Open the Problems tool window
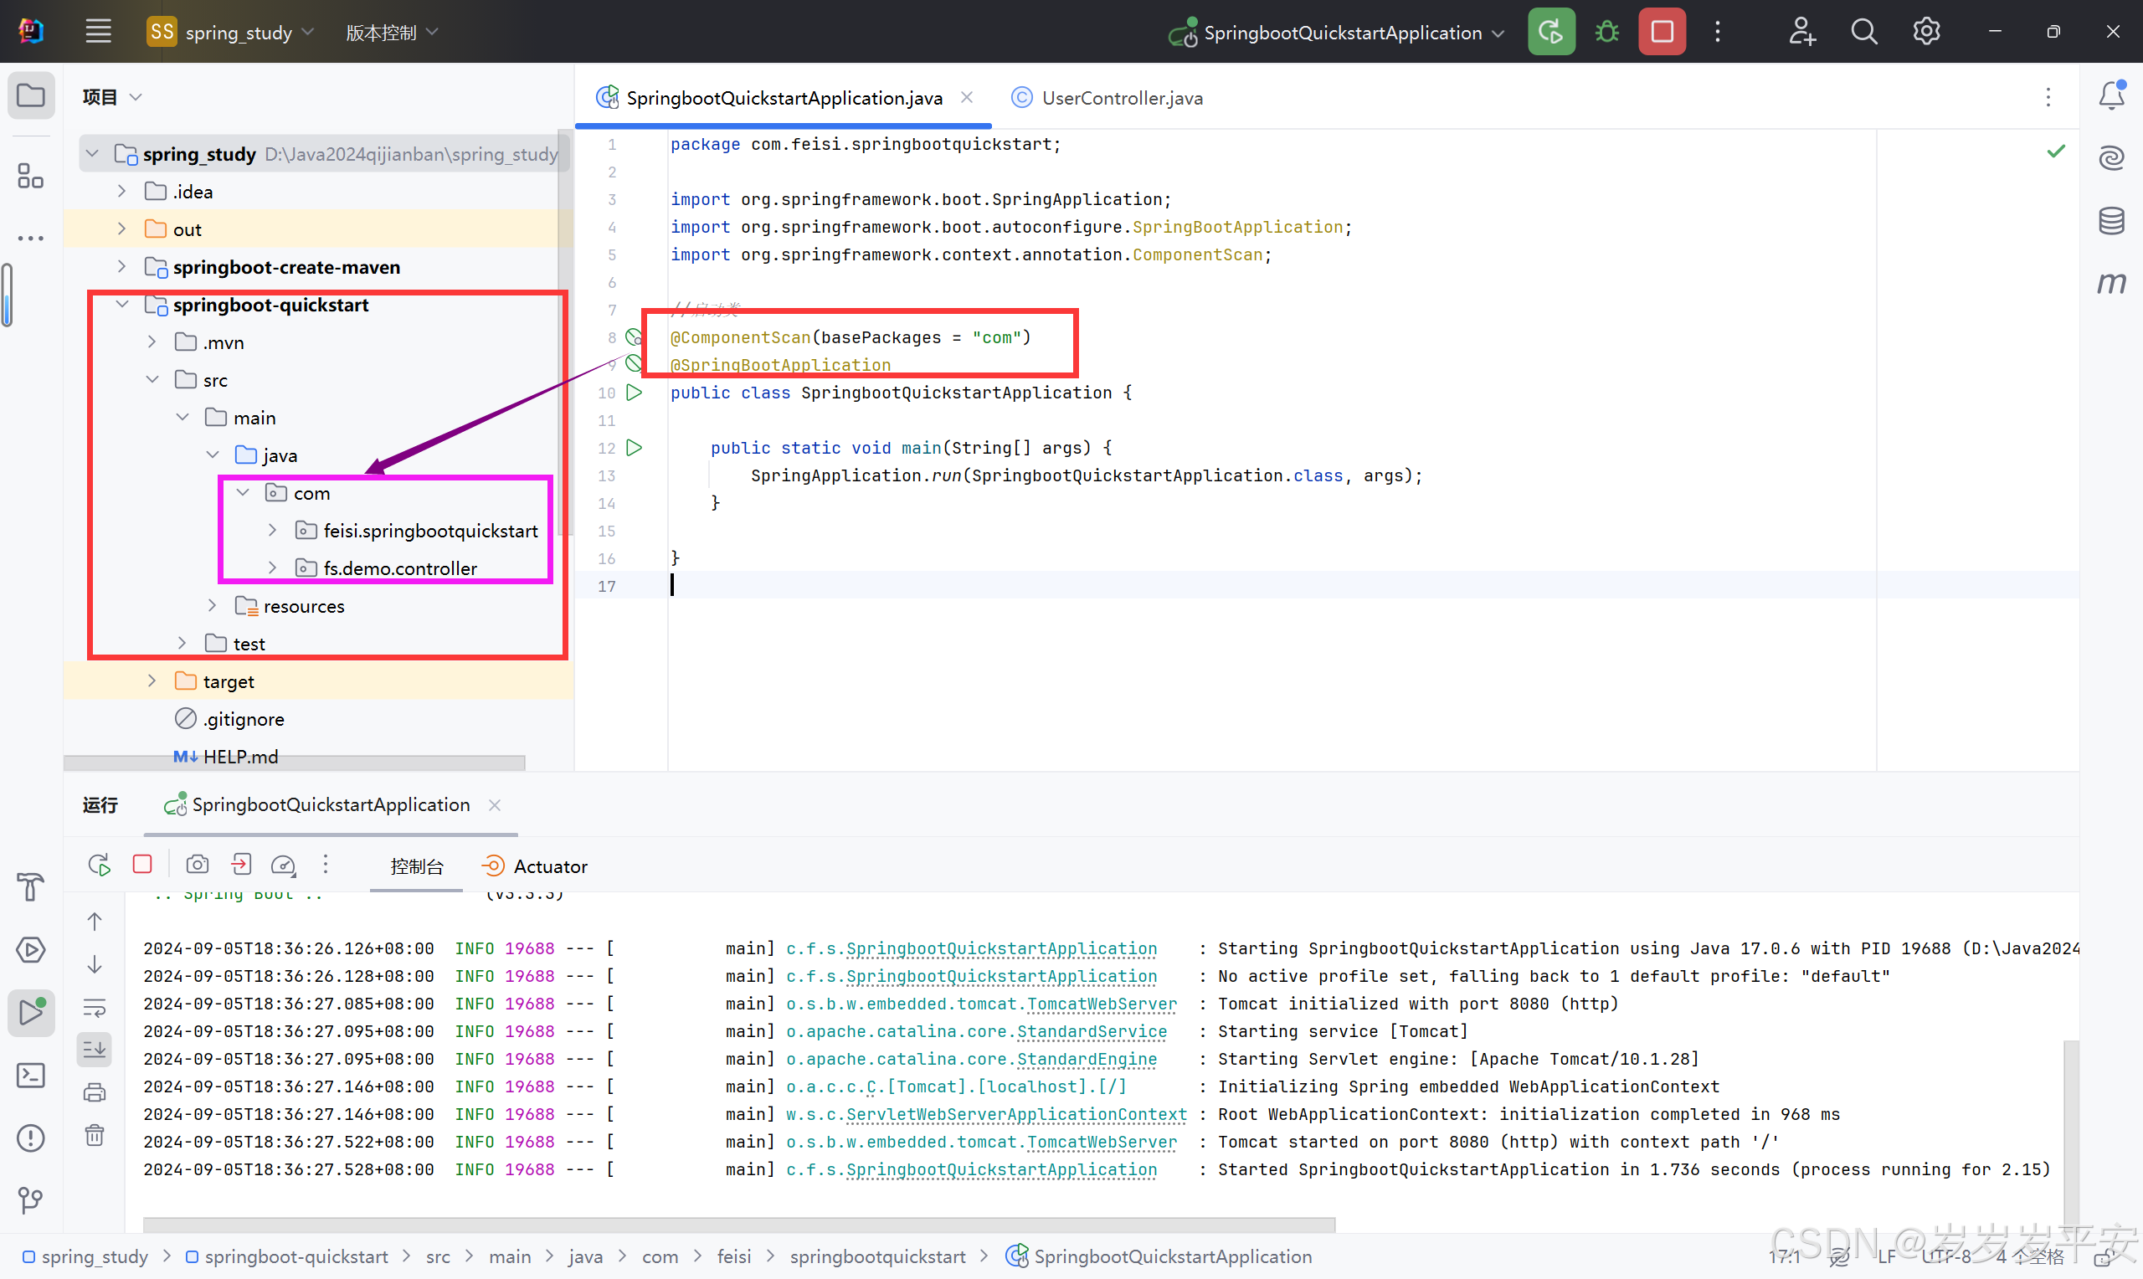 point(31,1138)
